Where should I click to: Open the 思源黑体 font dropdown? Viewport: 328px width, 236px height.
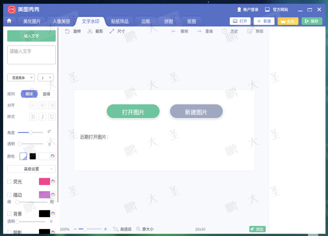[x=21, y=78]
